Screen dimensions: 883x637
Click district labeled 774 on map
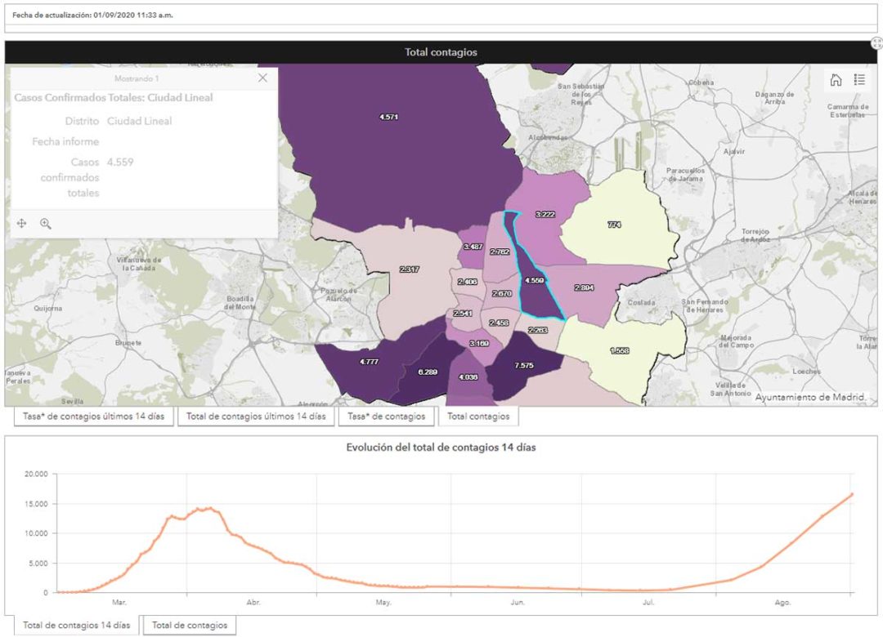coord(614,225)
